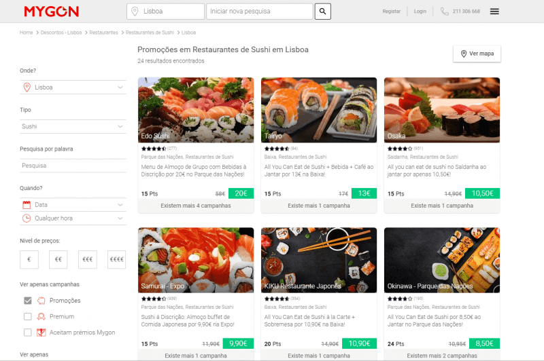Open the Data date dropdown
Viewport: 544px width, 361px height.
coord(73,205)
